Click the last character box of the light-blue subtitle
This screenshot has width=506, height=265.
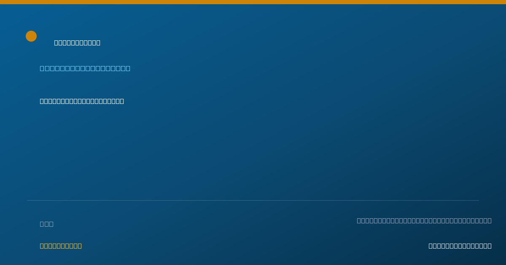click(128, 68)
